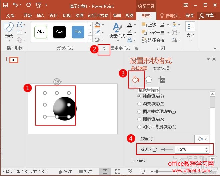Click the 形状 shapes gallery icon

[x=9, y=30]
